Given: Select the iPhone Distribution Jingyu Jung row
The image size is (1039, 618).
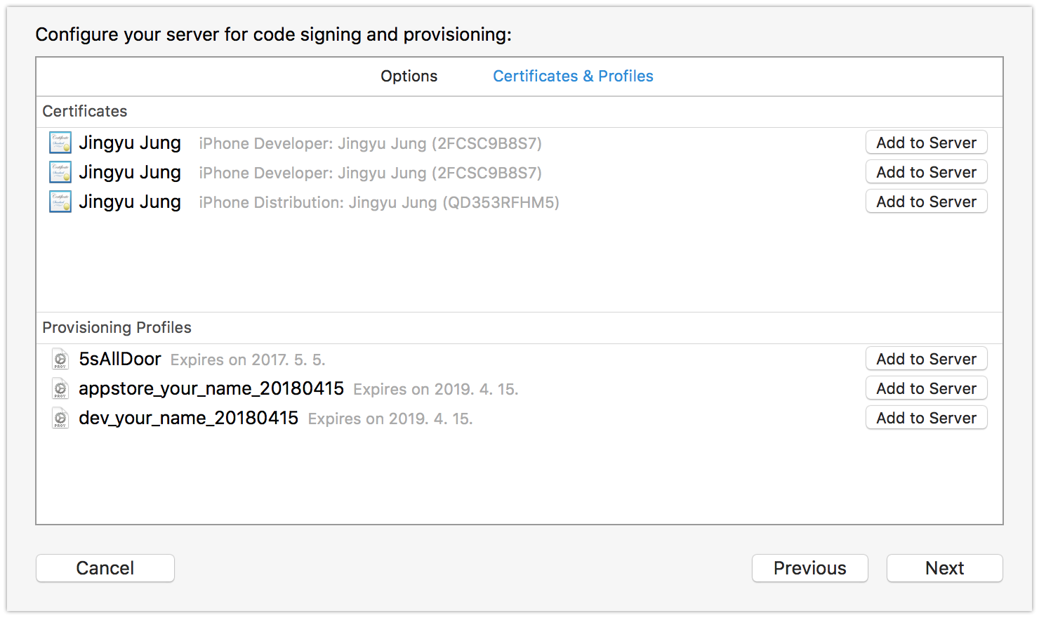Looking at the screenshot, I should pyautogui.click(x=519, y=202).
